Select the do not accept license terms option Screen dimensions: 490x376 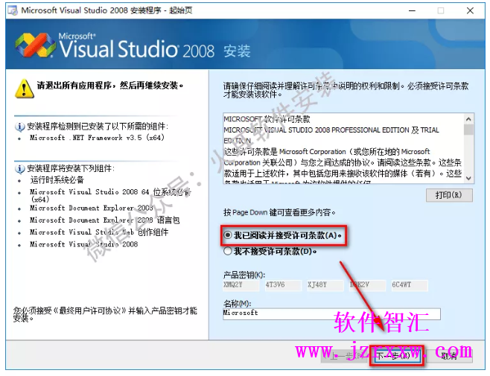pos(228,251)
